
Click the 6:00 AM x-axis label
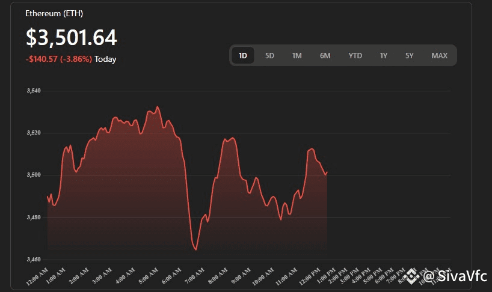171,276
